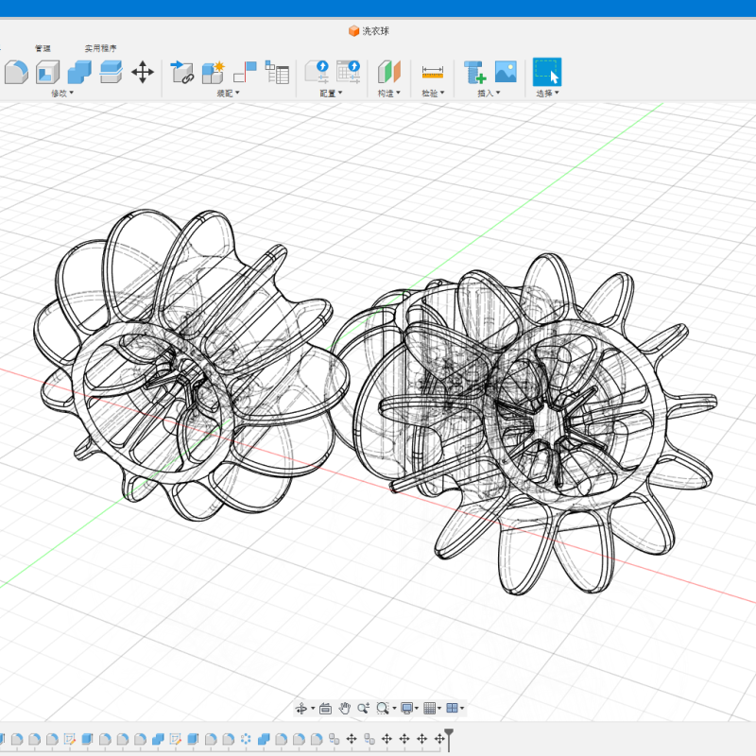Open the 实用程序 (Utilities) tab
The image size is (756, 756).
(101, 48)
